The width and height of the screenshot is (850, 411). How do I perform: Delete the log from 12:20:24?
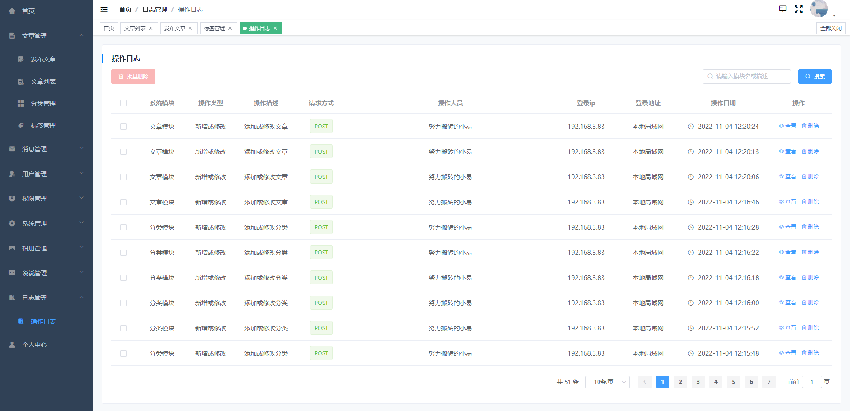pyautogui.click(x=810, y=126)
